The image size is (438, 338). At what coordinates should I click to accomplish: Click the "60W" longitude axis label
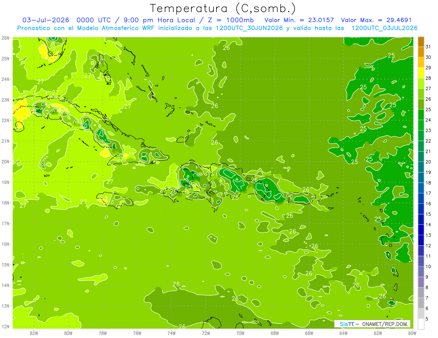coord(412,333)
